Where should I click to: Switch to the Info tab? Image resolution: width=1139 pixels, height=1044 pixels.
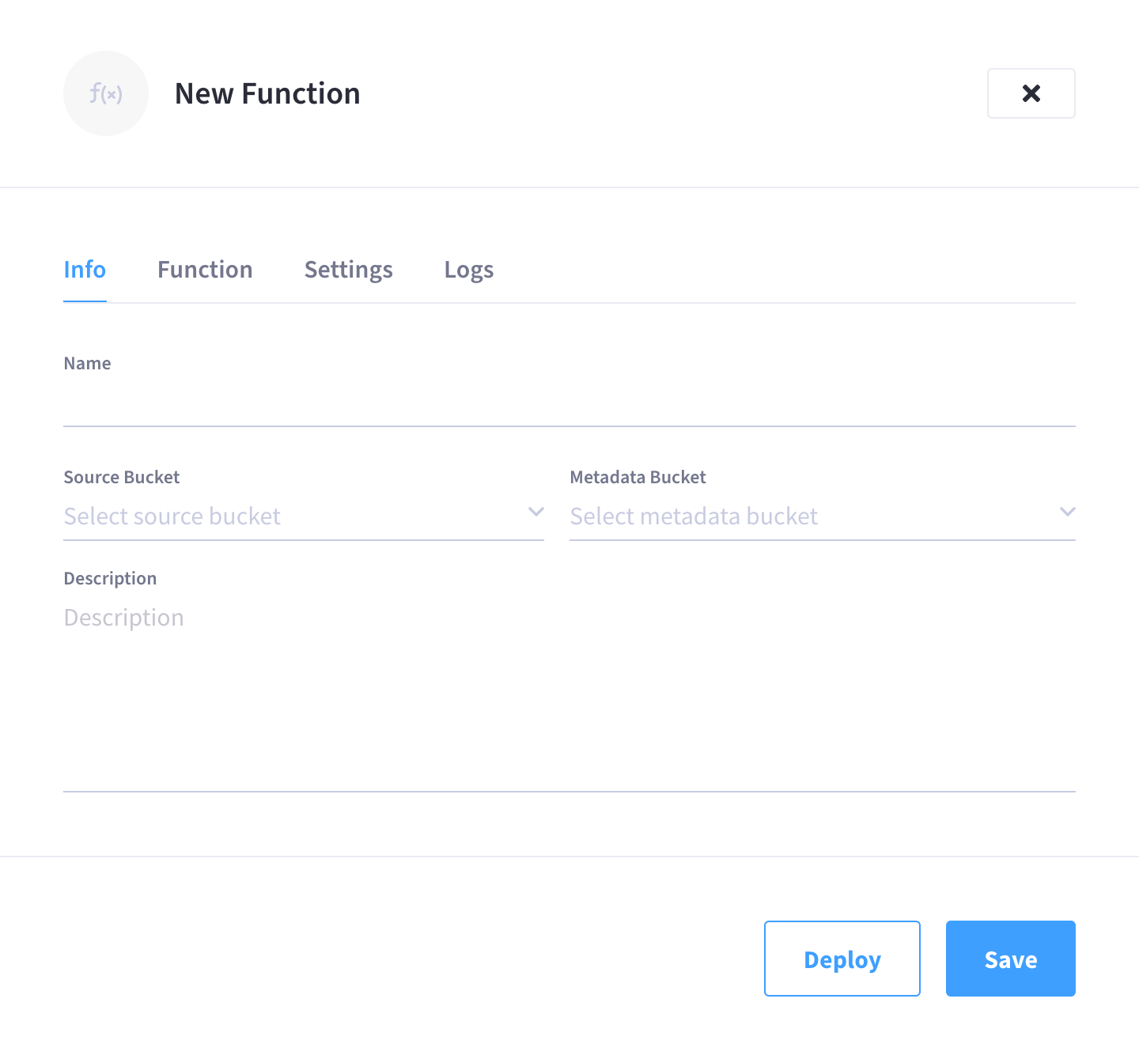click(x=85, y=270)
